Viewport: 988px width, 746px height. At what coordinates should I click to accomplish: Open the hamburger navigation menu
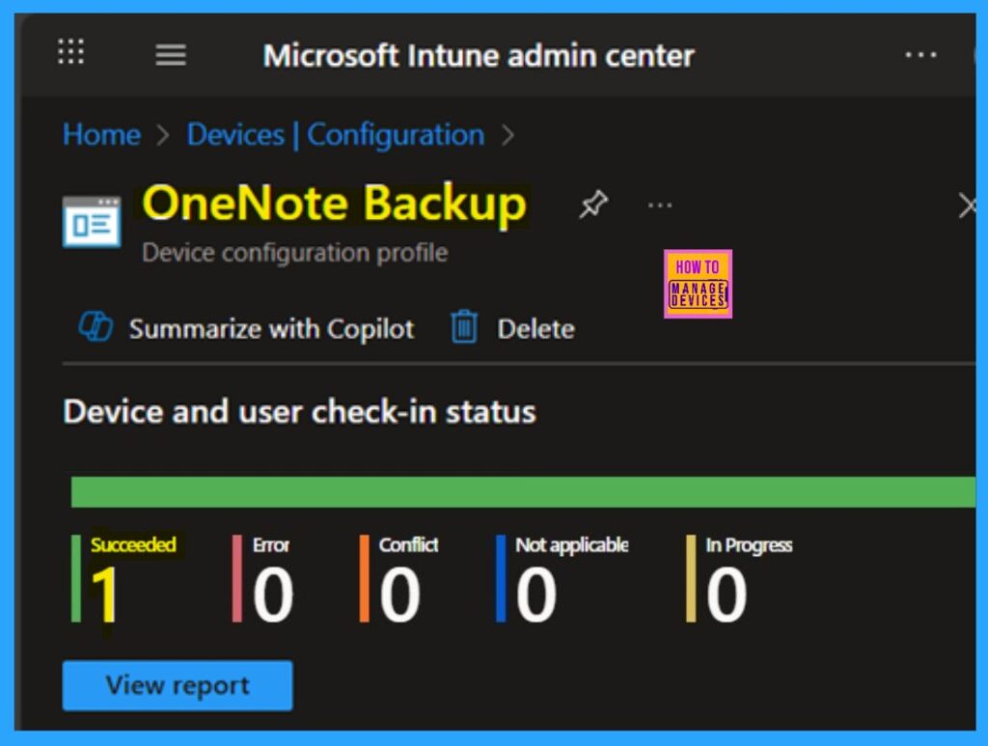pos(171,55)
